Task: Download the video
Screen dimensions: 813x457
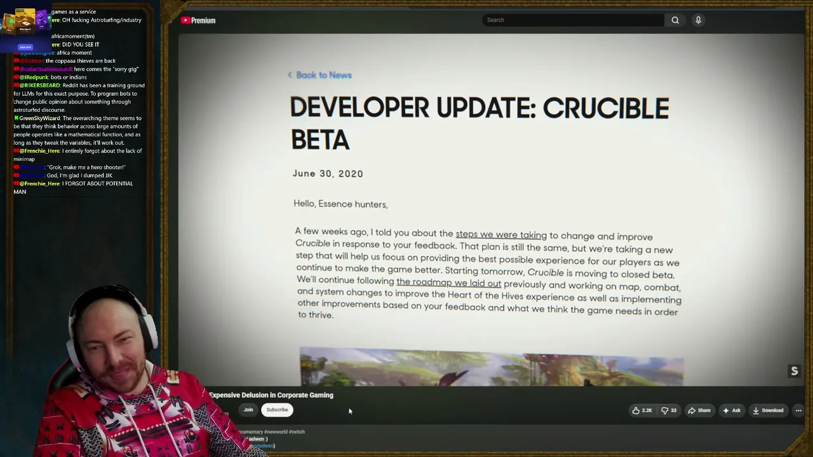Action: [768, 411]
